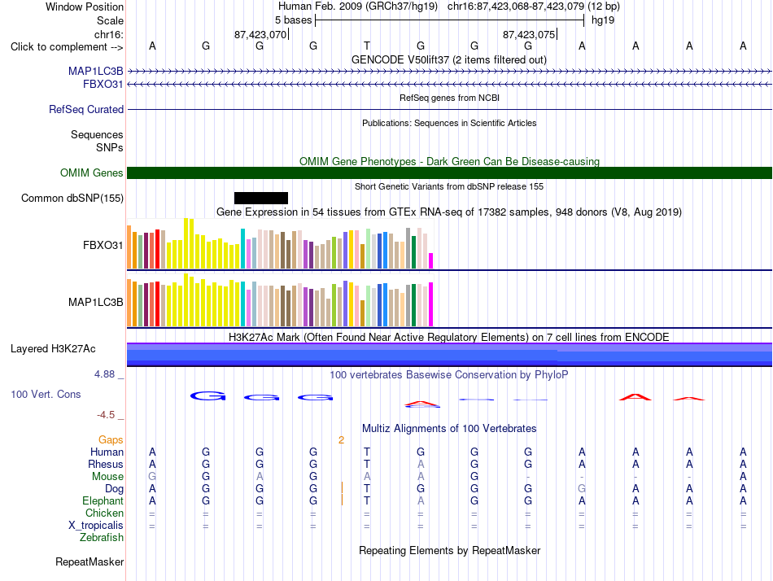Click the 'Dog' alignment row label
The image size is (773, 581).
115,489
